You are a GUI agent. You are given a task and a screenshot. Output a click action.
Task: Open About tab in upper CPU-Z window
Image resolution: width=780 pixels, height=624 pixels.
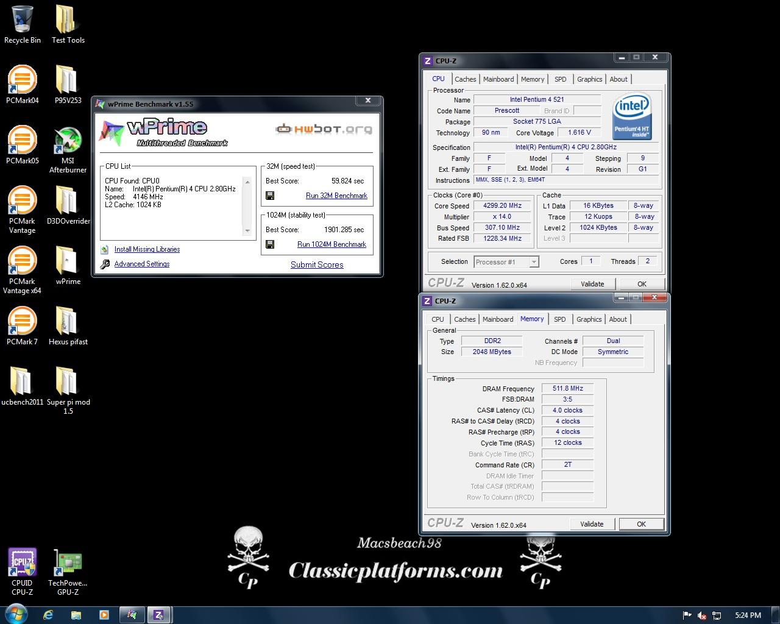619,79
